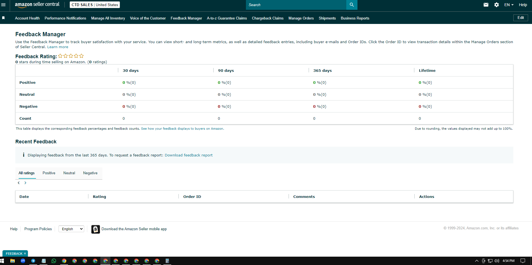Click the Comments column header

click(304, 197)
